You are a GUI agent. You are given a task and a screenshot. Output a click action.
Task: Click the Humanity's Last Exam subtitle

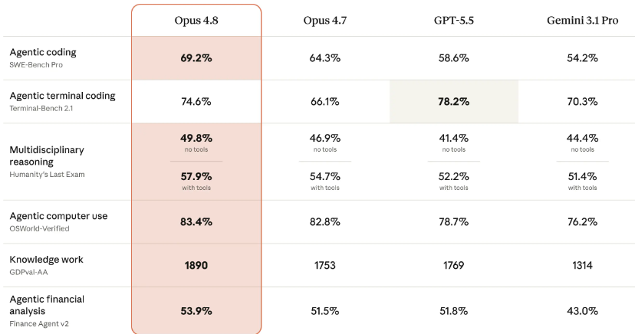tap(47, 175)
